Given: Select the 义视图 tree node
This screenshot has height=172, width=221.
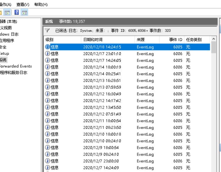Looking at the screenshot, I should [x=6, y=28].
